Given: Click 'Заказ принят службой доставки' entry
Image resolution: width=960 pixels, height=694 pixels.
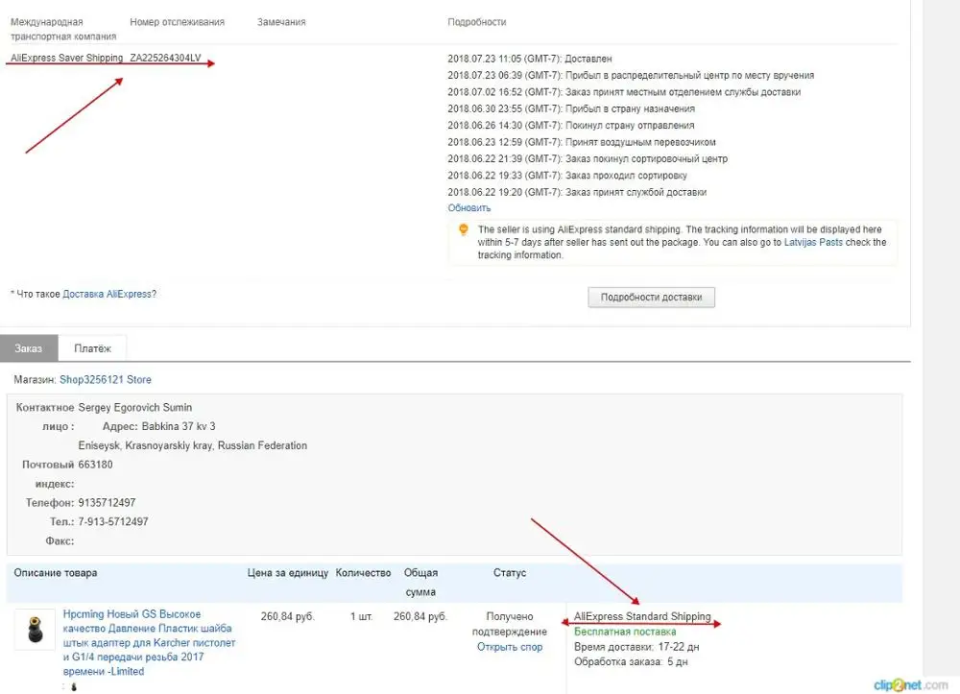Looking at the screenshot, I should (577, 192).
